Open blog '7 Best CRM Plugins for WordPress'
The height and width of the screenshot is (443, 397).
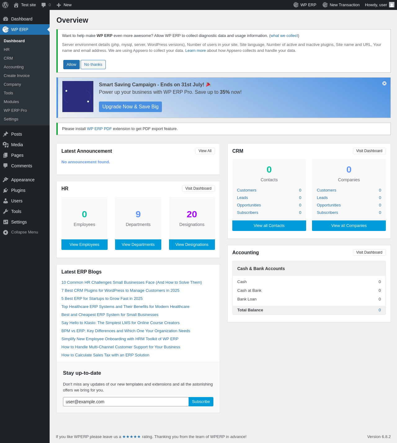pyautogui.click(x=120, y=291)
